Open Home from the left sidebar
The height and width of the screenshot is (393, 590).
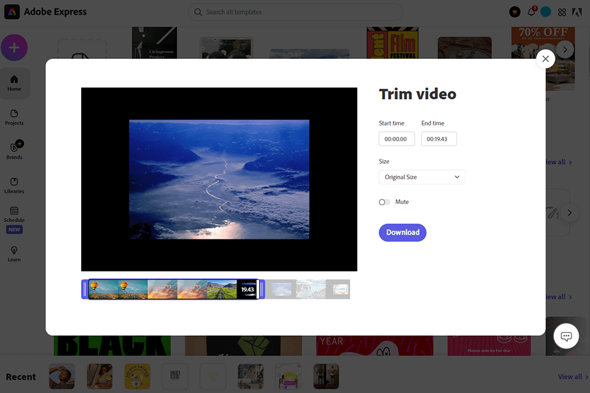[14, 84]
